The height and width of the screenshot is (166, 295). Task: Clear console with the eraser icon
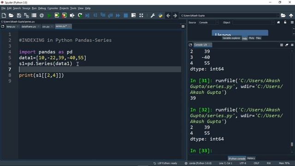click(287, 45)
